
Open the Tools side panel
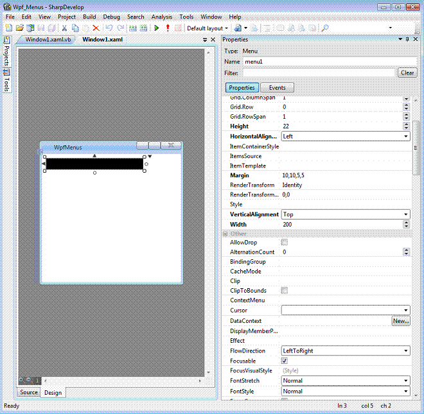(6, 82)
